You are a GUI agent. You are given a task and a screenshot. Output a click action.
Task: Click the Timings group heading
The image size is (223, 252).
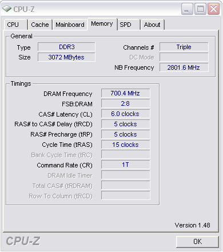click(21, 83)
